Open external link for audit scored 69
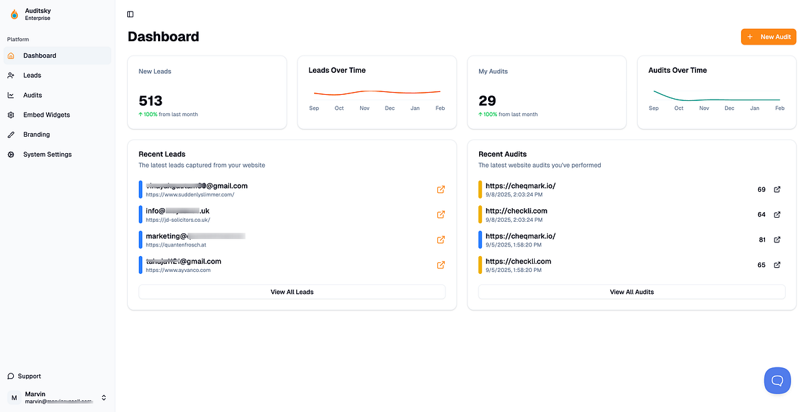Screen dimensions: 809x412 click(777, 190)
